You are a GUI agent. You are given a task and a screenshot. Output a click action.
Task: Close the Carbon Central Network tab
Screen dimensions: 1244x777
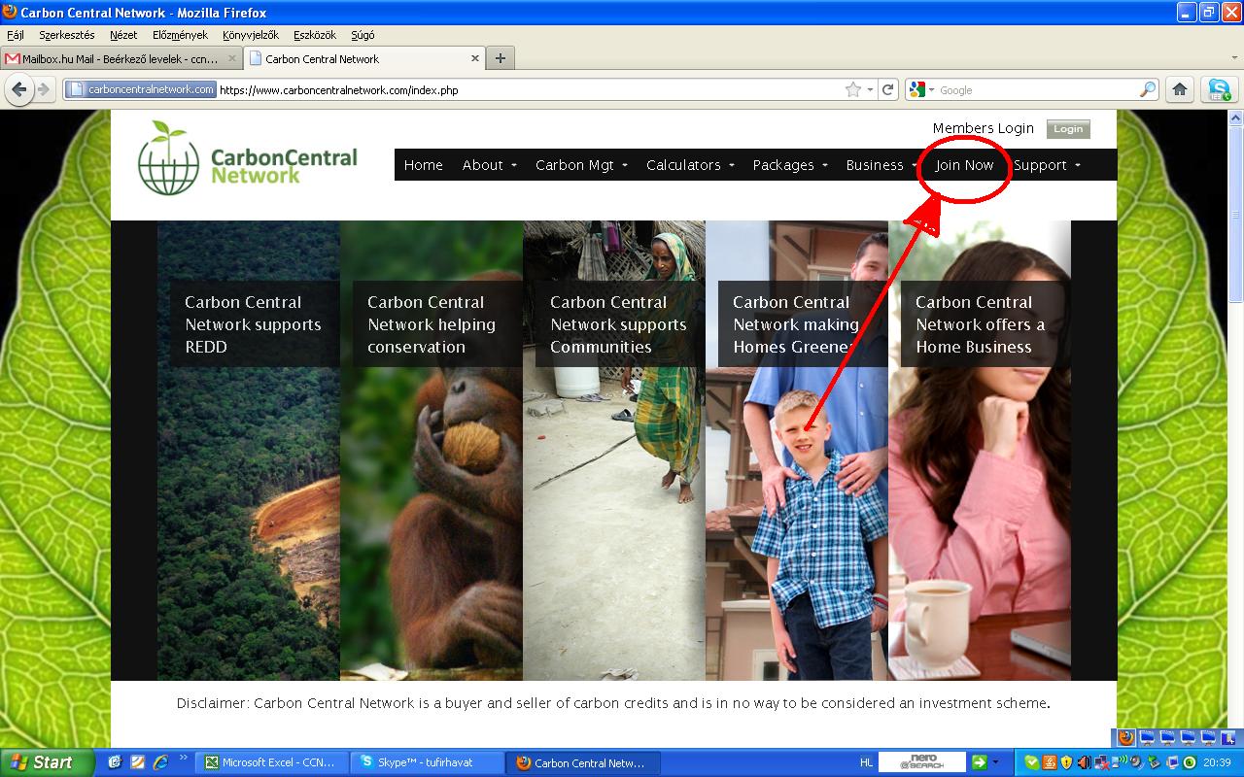[473, 58]
